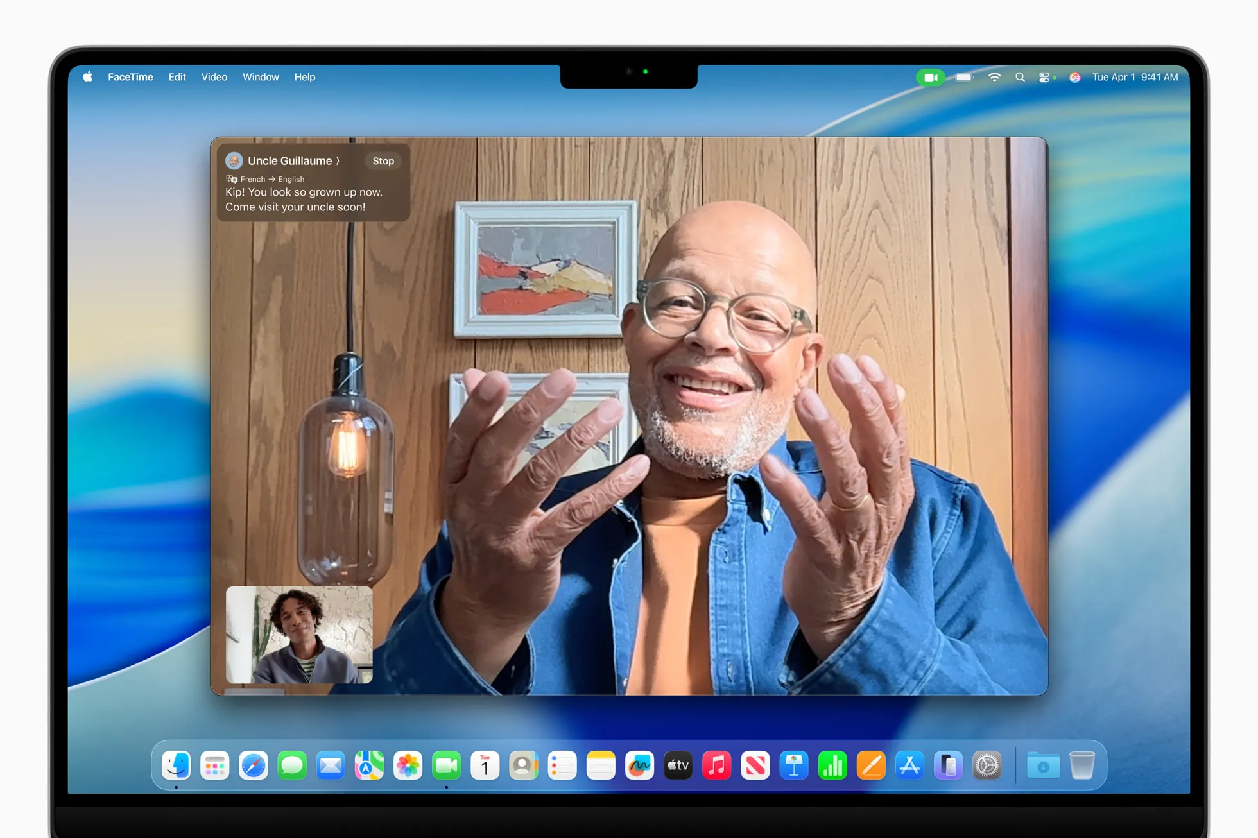Launch the Music app
The height and width of the screenshot is (838, 1258).
(716, 765)
